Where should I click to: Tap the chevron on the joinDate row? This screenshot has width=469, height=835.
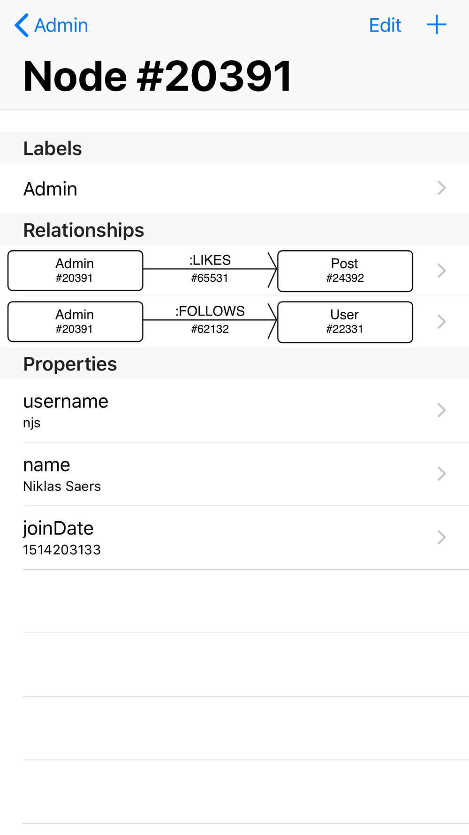441,537
